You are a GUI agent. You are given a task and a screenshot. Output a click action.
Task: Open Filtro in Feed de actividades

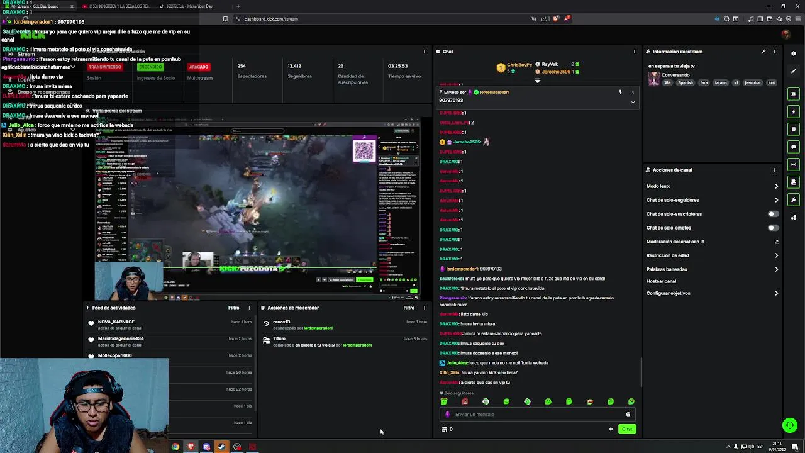233,308
